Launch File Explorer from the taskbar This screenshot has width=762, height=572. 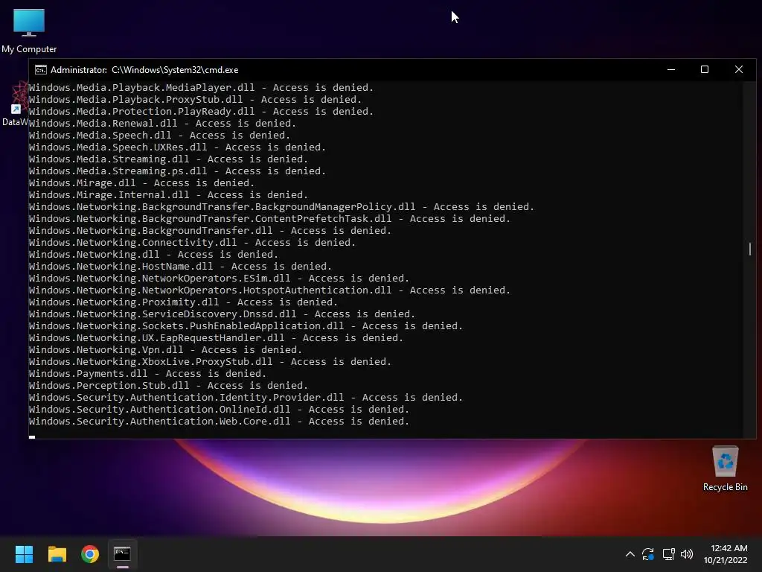[x=57, y=554]
